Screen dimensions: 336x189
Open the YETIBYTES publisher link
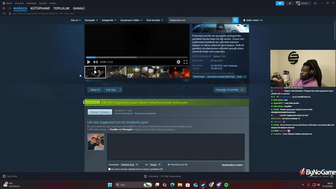point(216,69)
